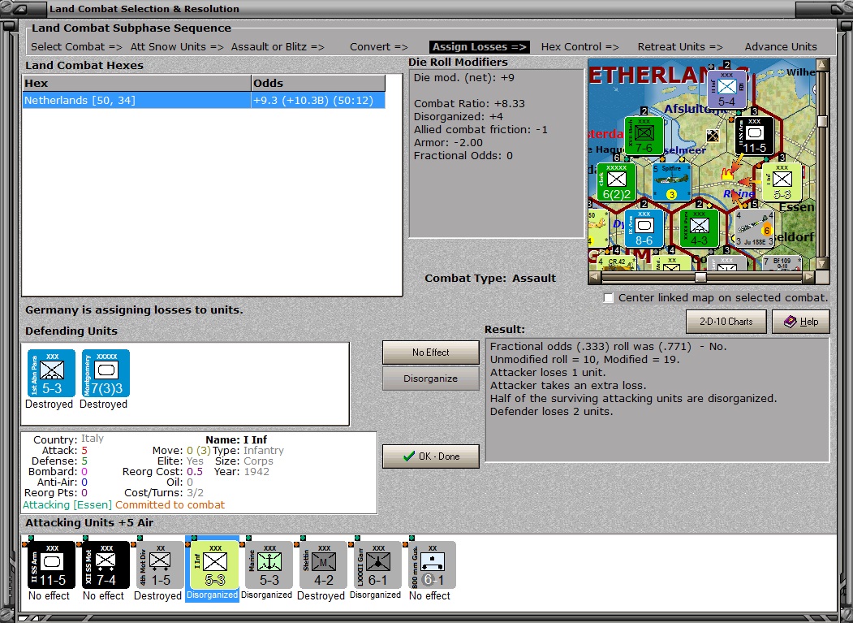Open the 2-D-10 Charts

click(726, 322)
